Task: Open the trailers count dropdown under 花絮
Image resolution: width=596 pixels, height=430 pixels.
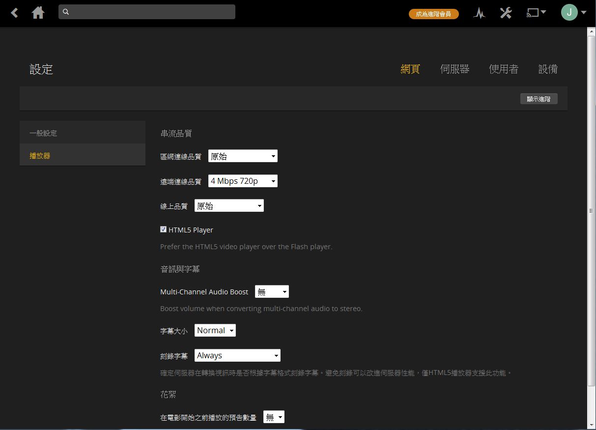Action: point(274,417)
